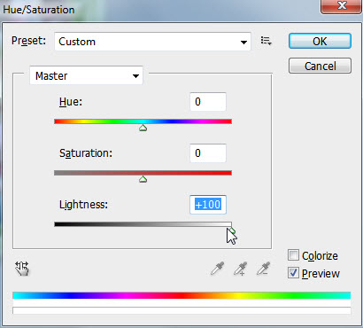This screenshot has height=328, width=363.
Task: Open the Preset dropdown showing Custom
Action: 152,42
